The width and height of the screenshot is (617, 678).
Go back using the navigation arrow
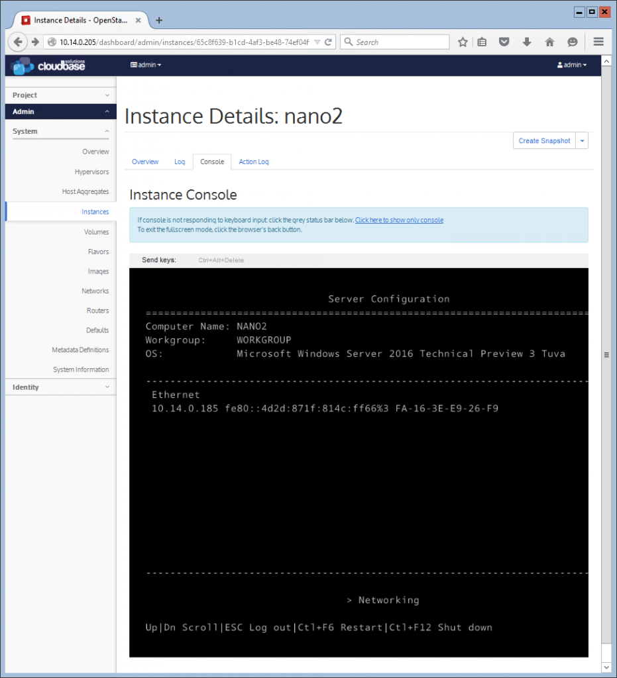tap(18, 41)
